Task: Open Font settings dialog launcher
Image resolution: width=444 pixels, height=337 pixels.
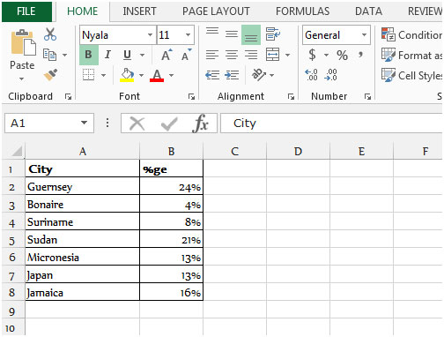Action: (x=191, y=96)
